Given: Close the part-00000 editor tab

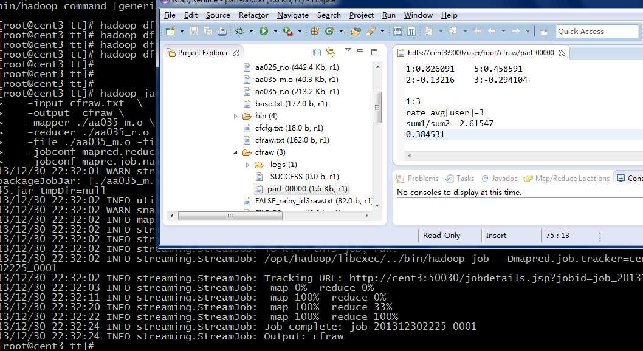Looking at the screenshot, I should point(562,53).
